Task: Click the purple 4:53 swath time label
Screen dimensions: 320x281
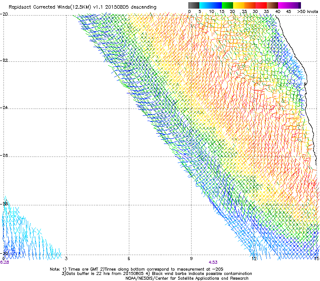Action: click(x=213, y=262)
